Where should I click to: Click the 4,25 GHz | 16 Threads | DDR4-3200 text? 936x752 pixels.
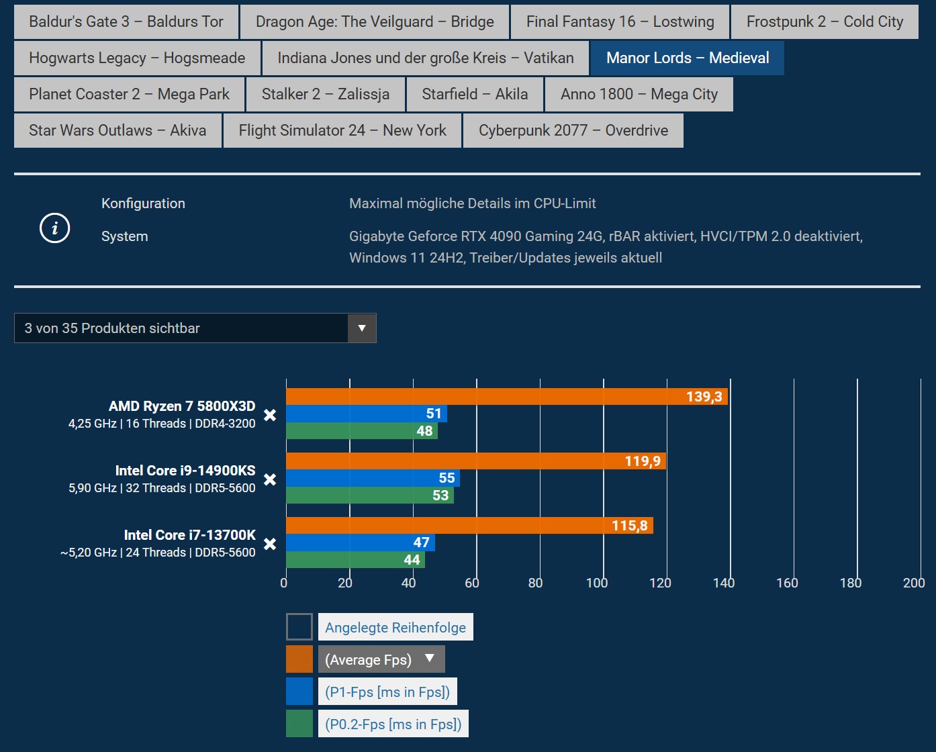(162, 424)
